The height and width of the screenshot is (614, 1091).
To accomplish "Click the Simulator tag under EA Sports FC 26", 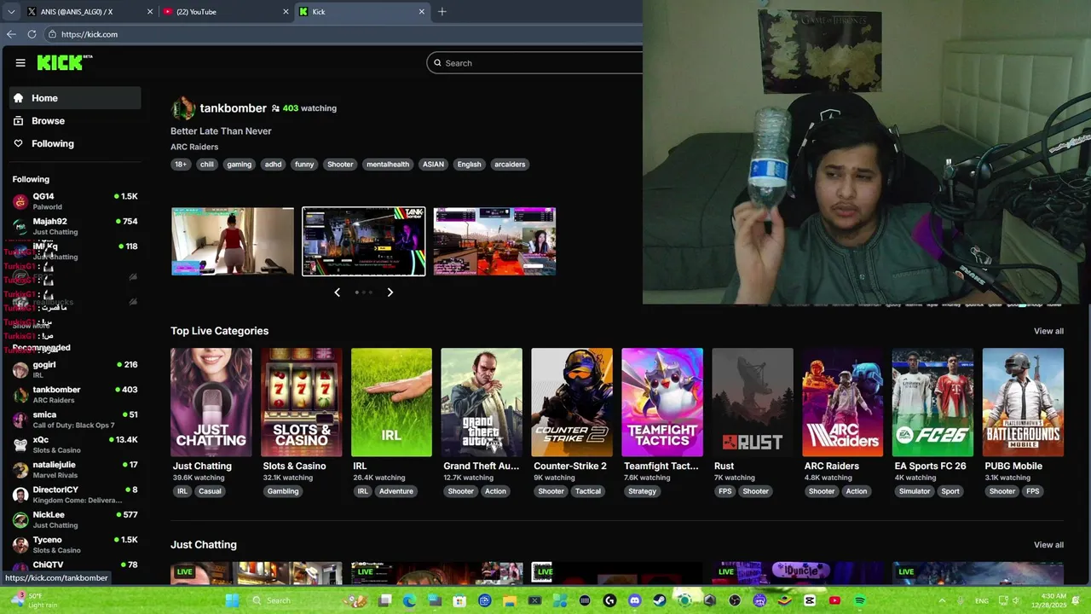I will click(915, 491).
